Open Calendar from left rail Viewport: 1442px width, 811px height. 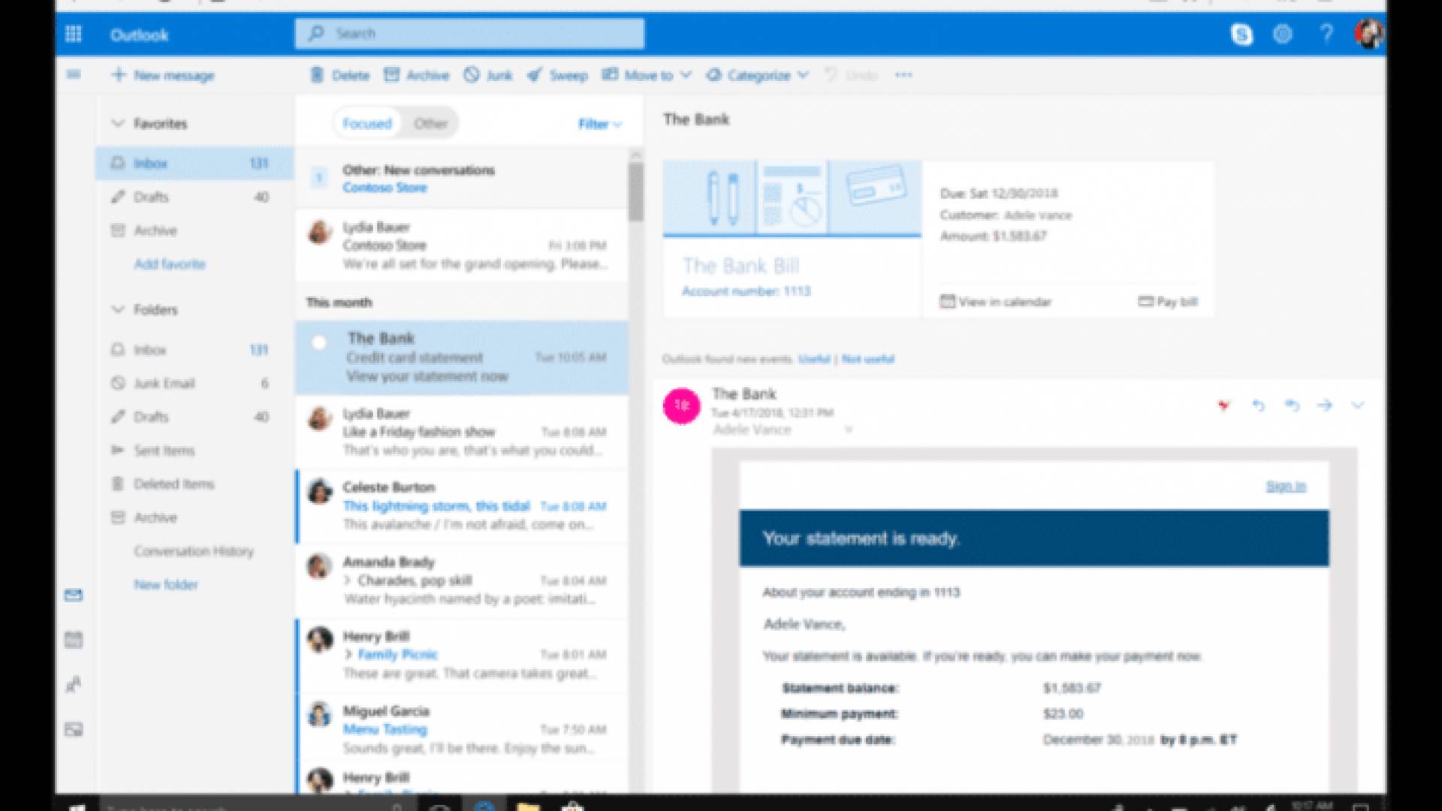pyautogui.click(x=74, y=640)
